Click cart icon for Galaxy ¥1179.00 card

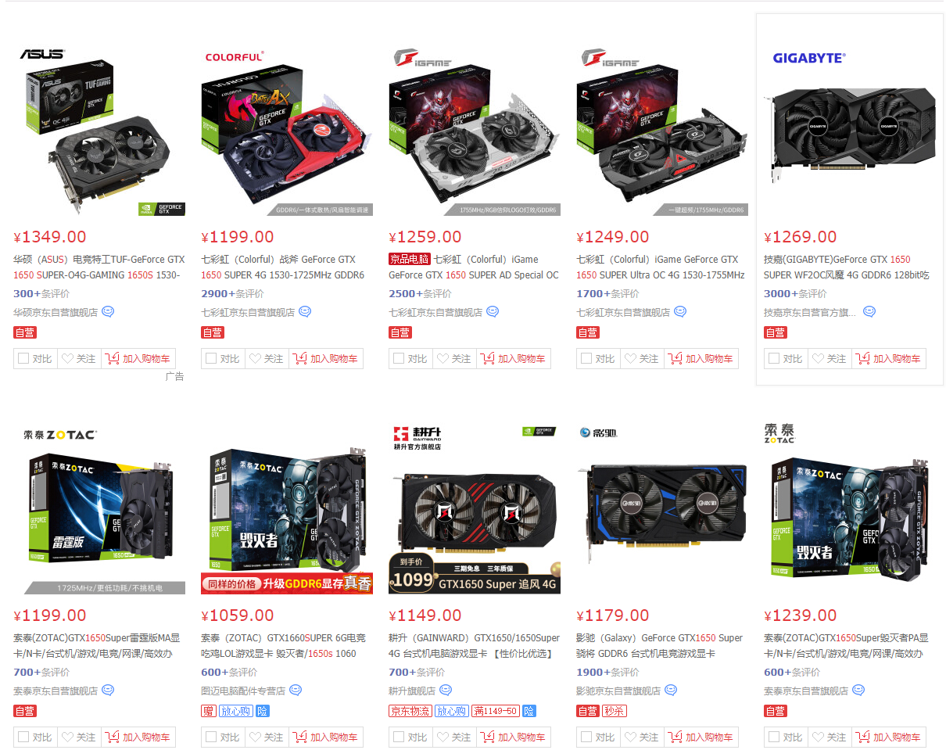(675, 737)
